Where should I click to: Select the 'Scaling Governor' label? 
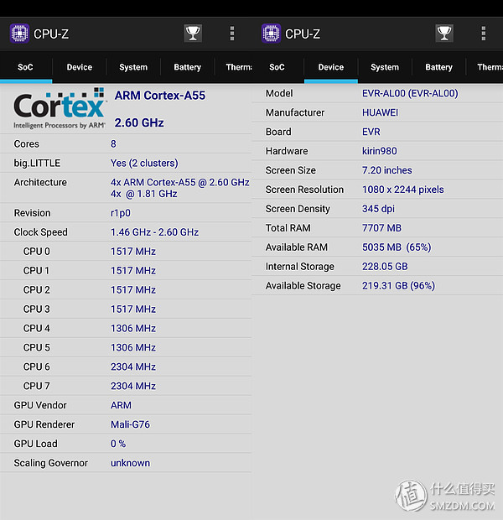(51, 463)
